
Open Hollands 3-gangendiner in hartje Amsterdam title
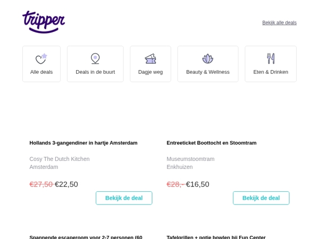[x=83, y=143]
